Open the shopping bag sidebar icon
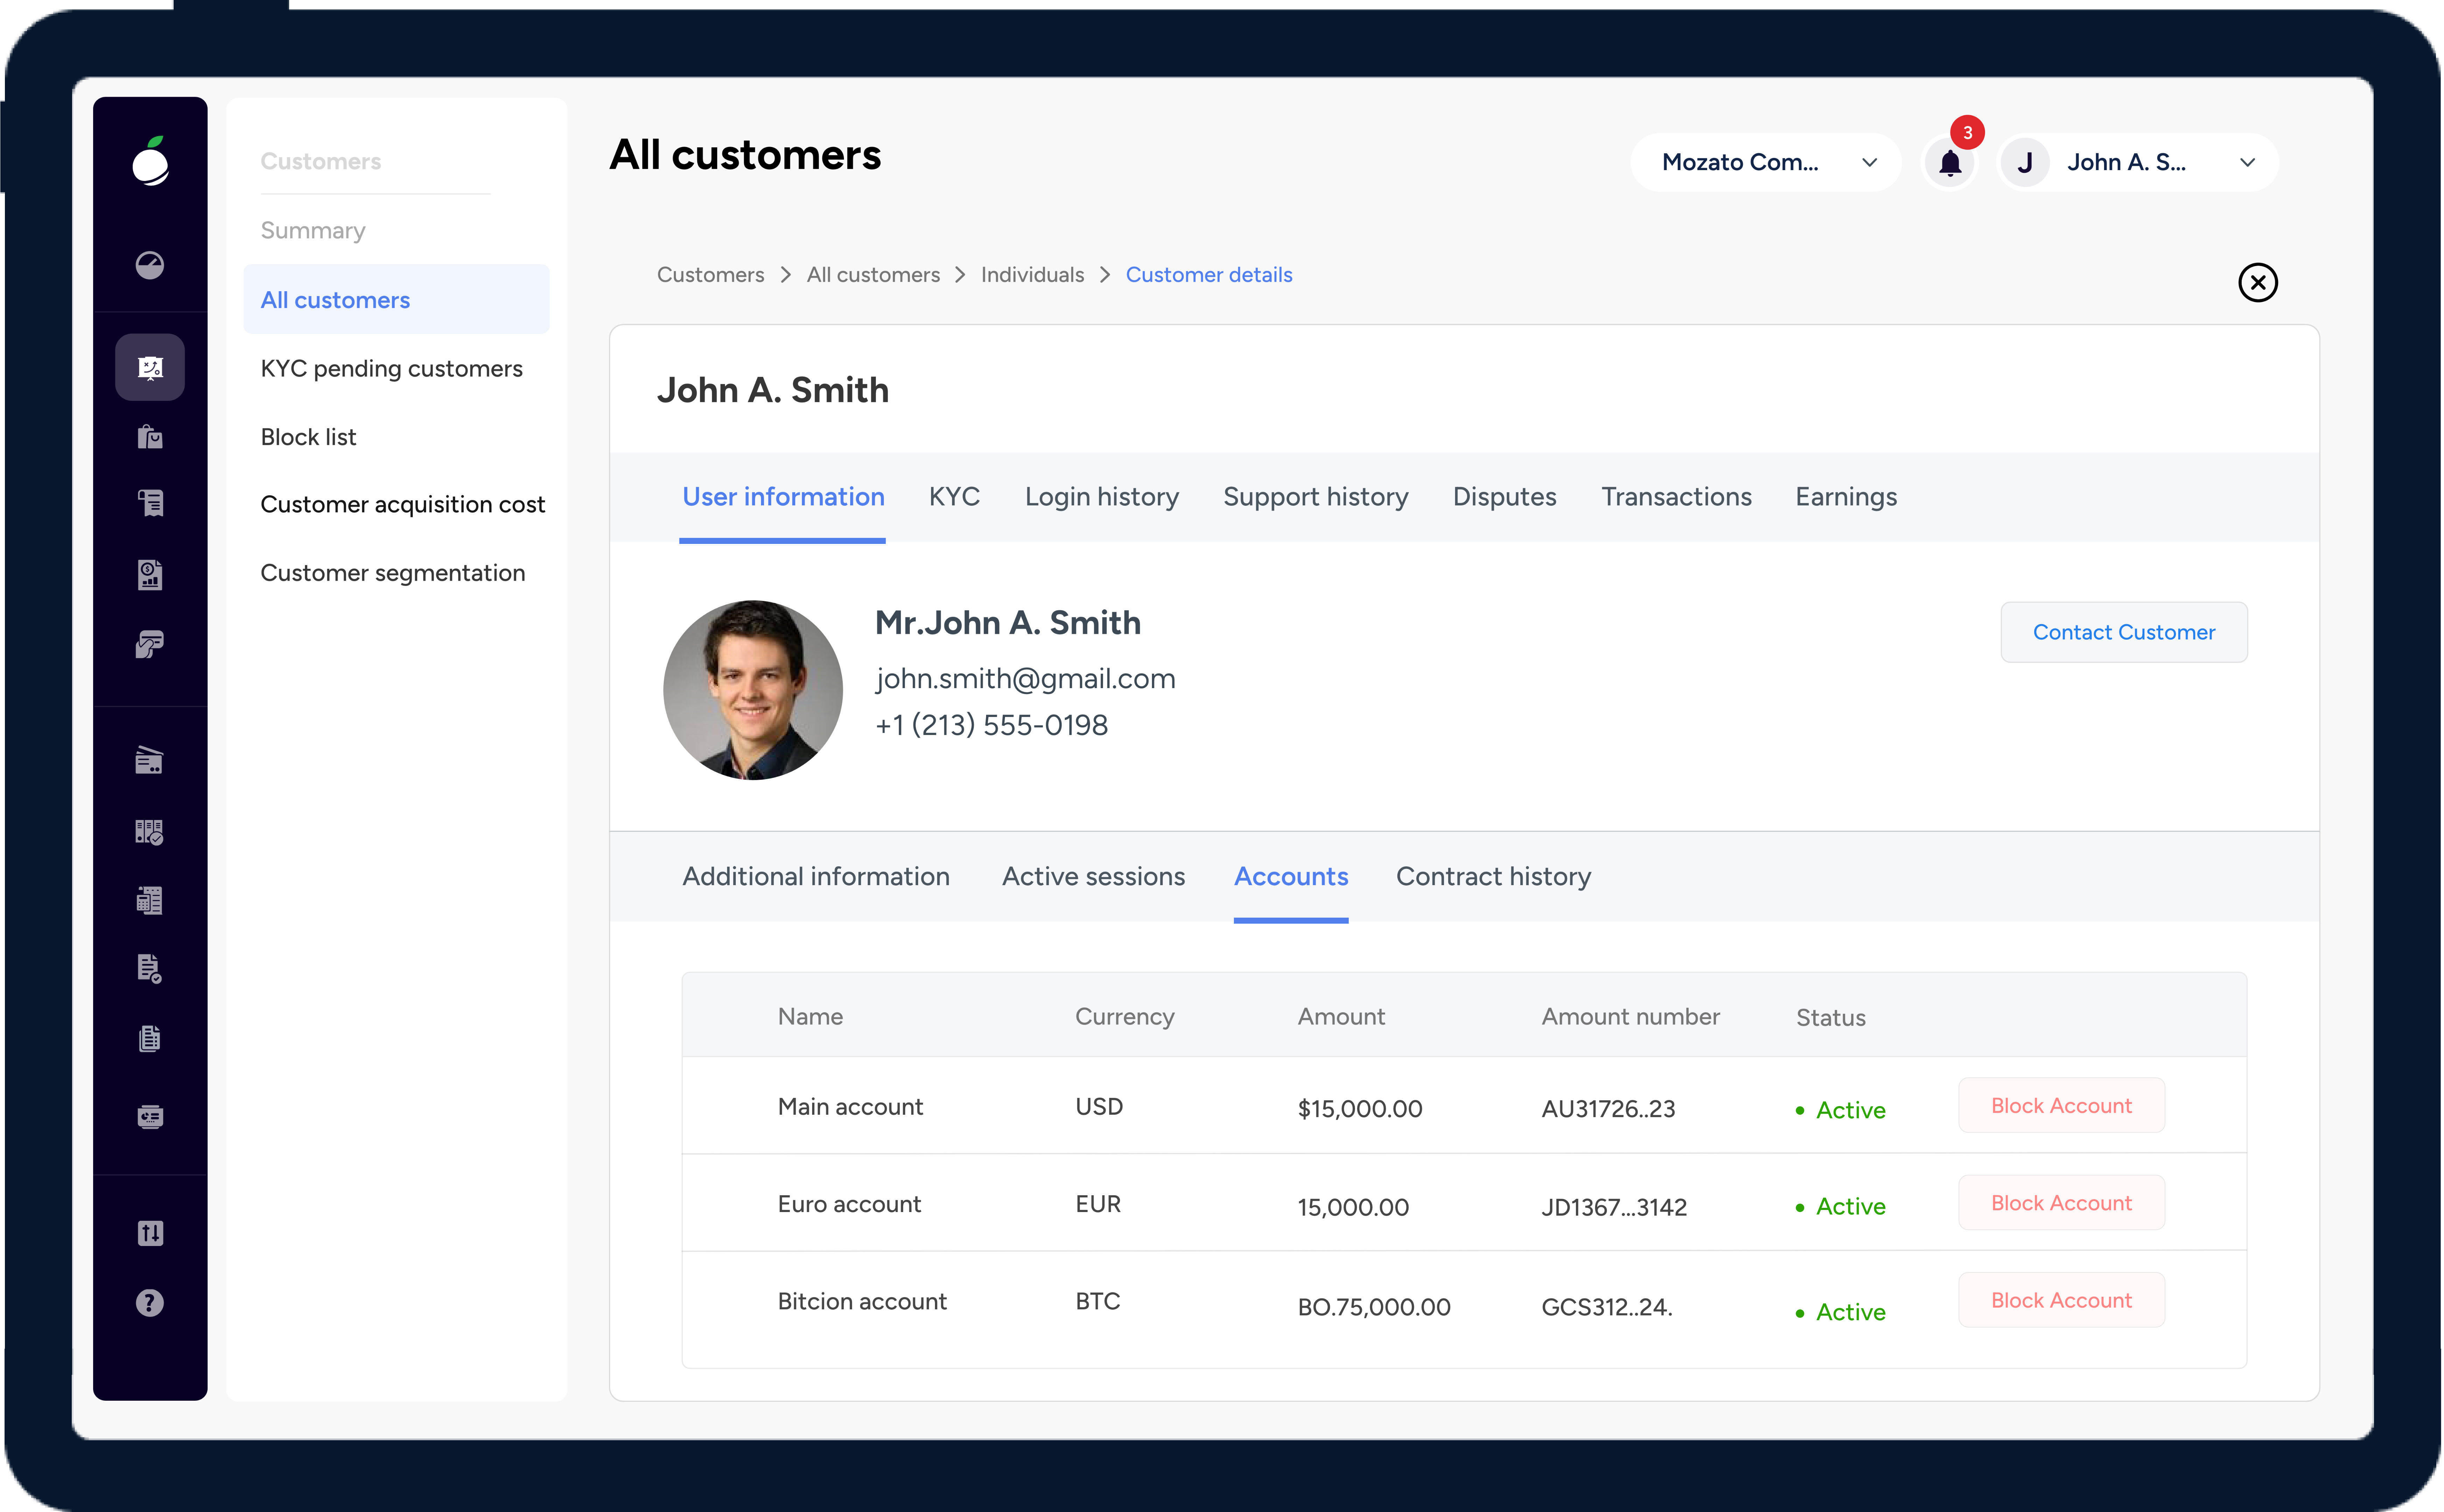The image size is (2444, 1512). pyautogui.click(x=150, y=437)
